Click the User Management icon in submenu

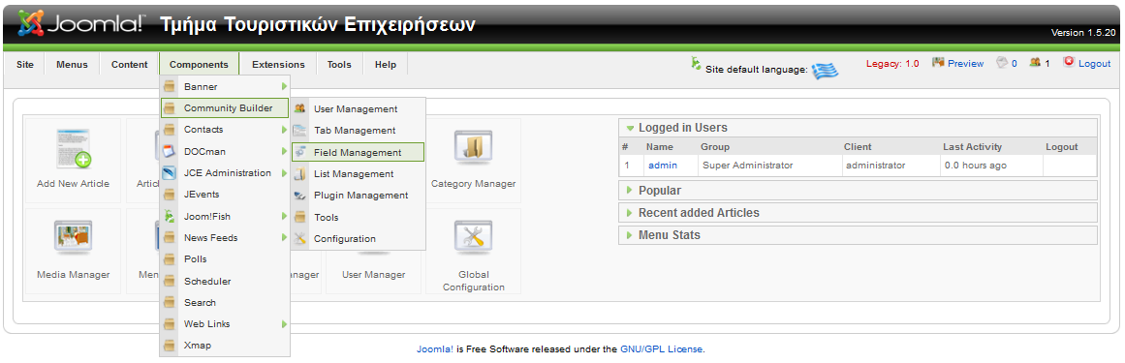click(300, 109)
